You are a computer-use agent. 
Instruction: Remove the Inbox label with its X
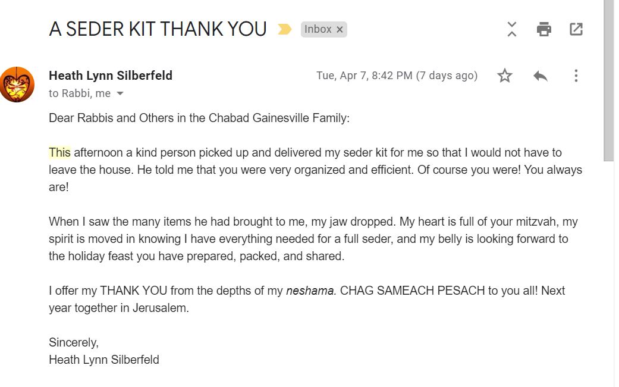point(340,30)
